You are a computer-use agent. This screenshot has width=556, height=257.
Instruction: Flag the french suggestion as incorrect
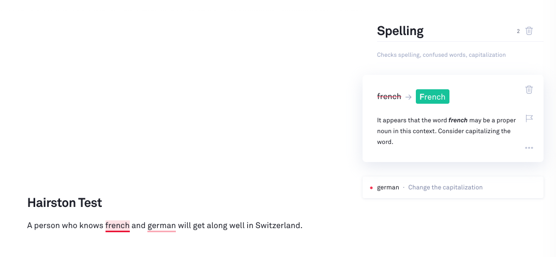529,118
